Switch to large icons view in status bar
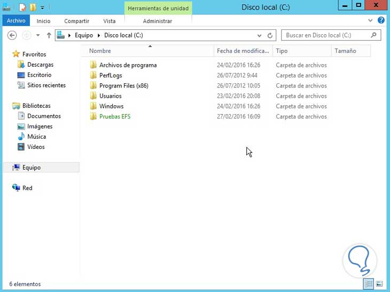 (379, 284)
